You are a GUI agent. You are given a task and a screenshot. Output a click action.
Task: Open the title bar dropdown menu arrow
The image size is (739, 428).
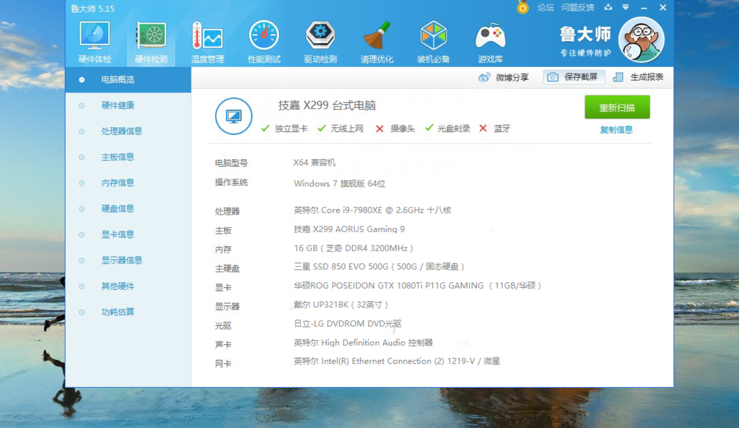point(626,8)
